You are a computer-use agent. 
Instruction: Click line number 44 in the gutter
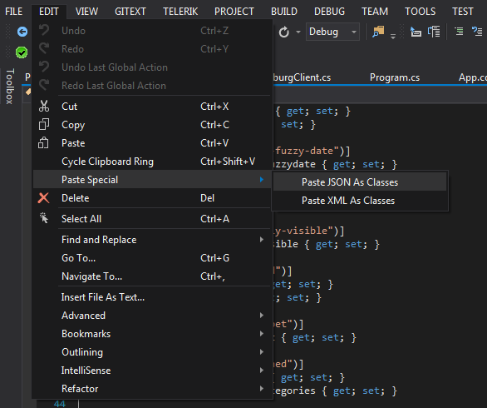(60, 404)
